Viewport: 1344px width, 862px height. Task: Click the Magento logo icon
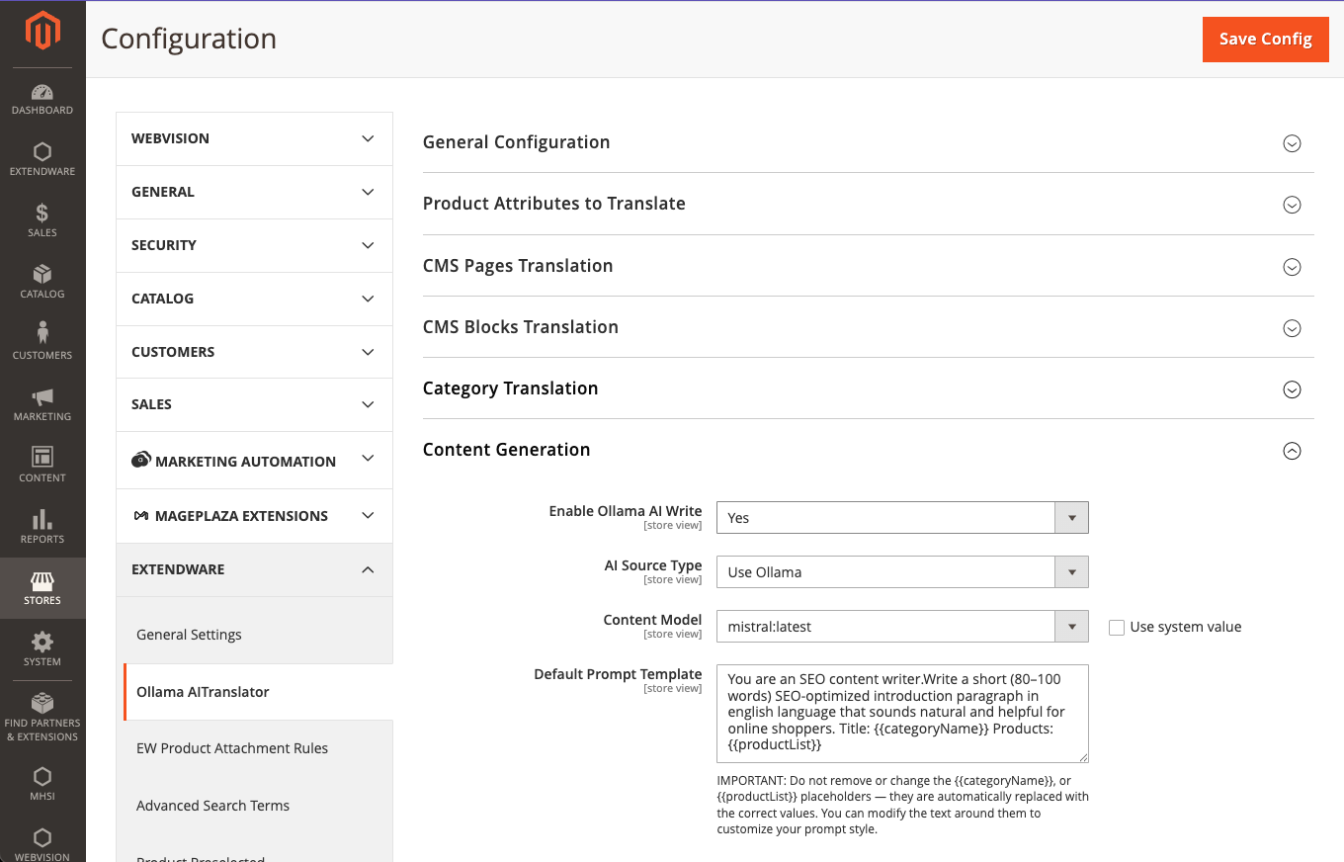click(x=42, y=32)
